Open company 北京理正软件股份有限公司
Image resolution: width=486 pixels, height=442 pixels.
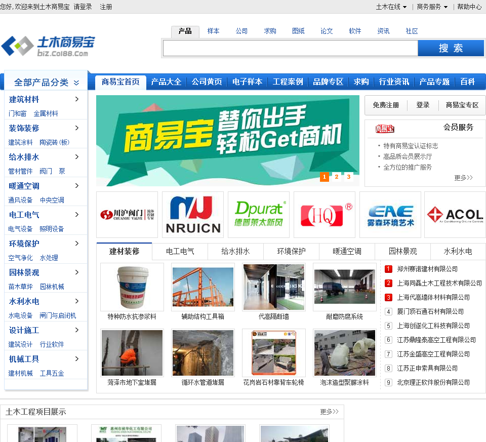433,382
